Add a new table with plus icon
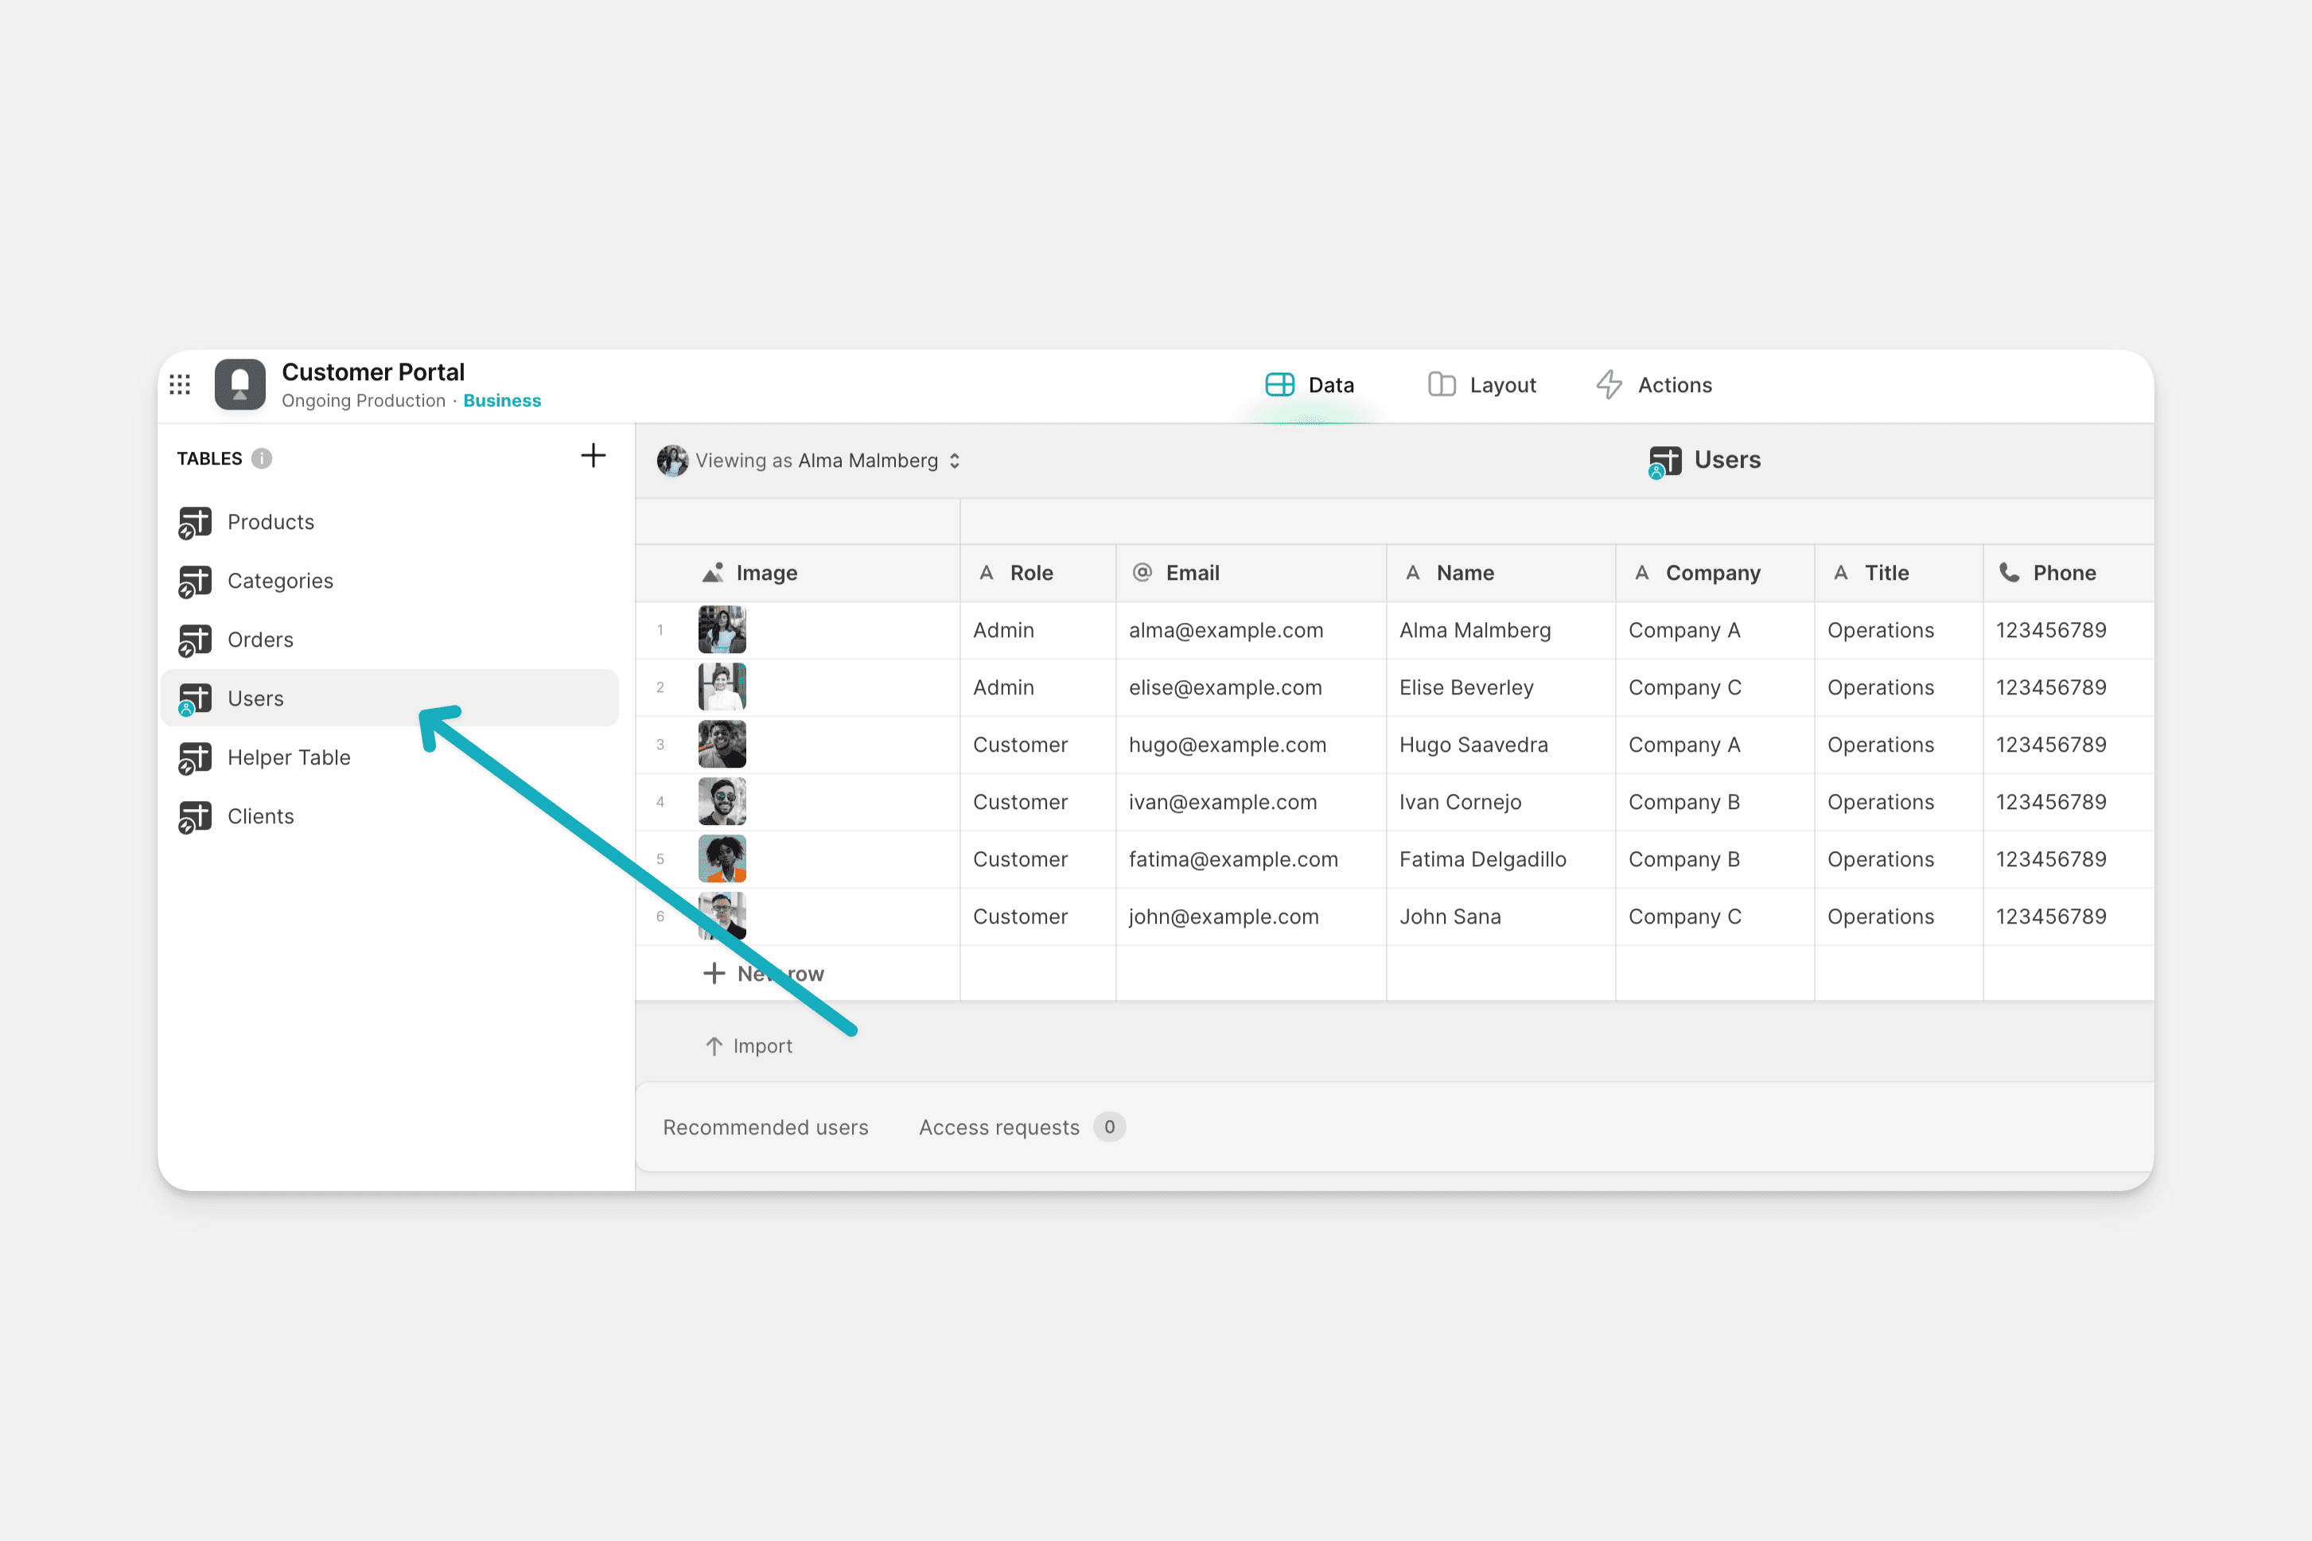Image resolution: width=2312 pixels, height=1541 pixels. click(593, 456)
